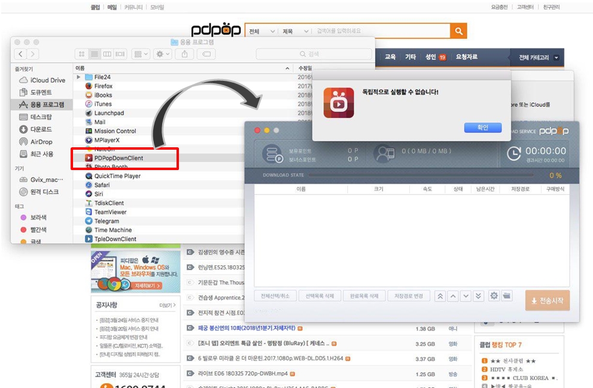This screenshot has width=593, height=388.
Task: Select Launchpad in the applications list
Action: pos(104,113)
